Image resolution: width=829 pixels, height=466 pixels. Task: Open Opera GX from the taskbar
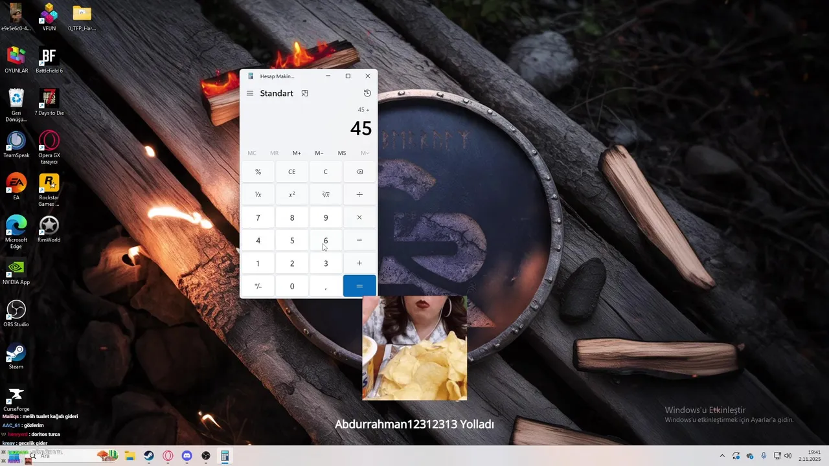(168, 456)
